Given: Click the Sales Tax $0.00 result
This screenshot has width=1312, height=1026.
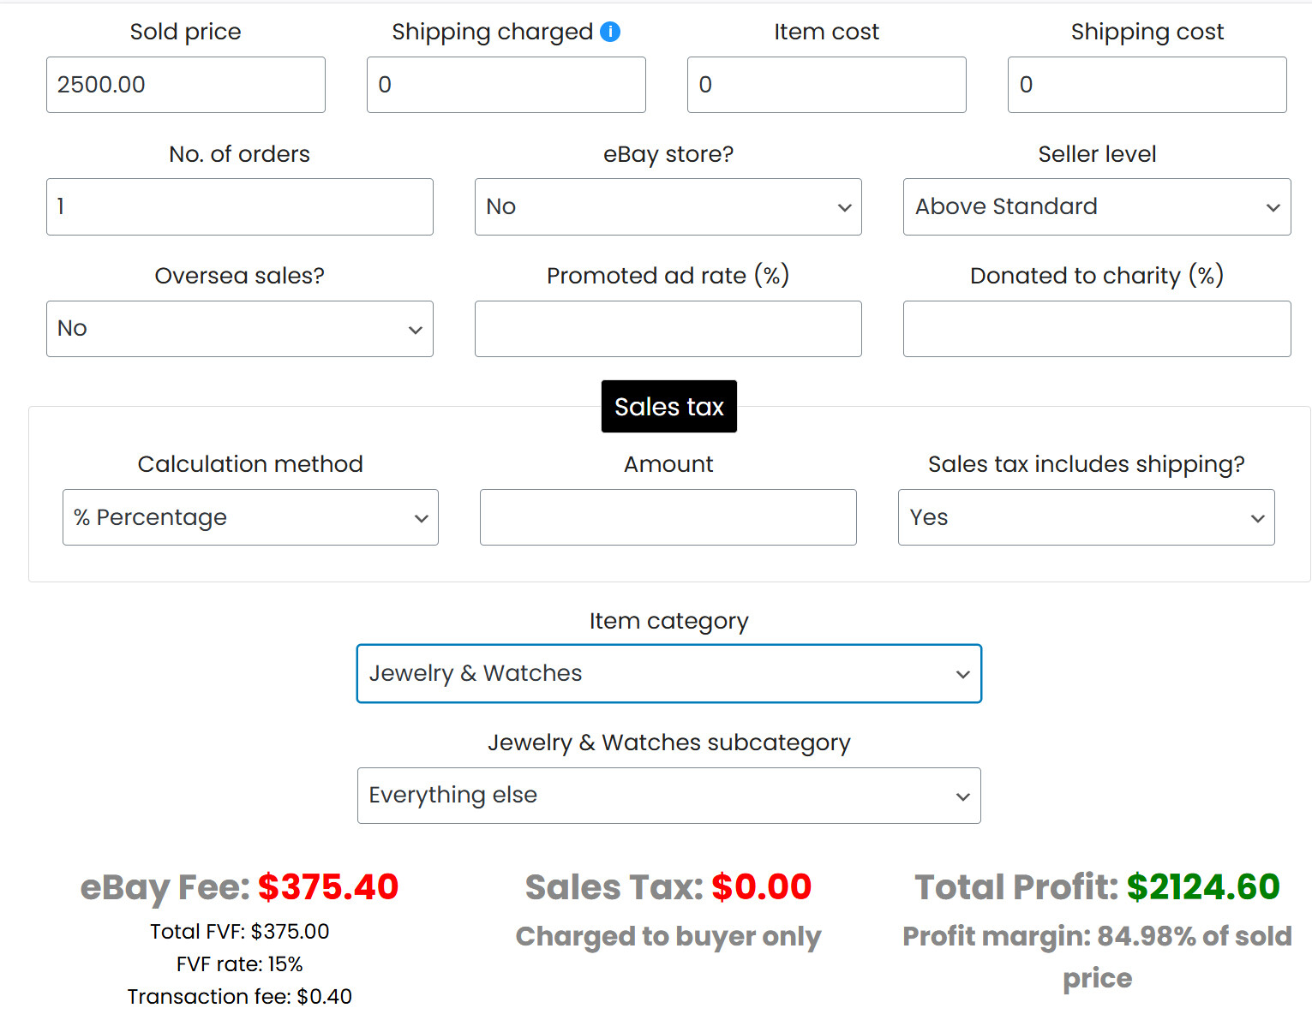Looking at the screenshot, I should pos(761,887).
